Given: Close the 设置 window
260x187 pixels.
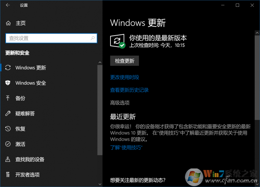Looking at the screenshot, I should [252, 5].
